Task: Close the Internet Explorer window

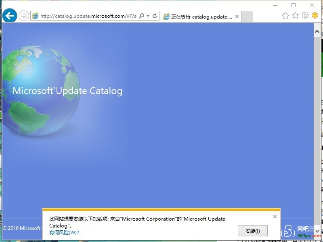Action: [x=312, y=5]
